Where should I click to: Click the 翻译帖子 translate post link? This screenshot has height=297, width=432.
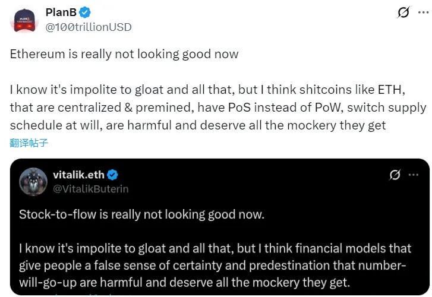tap(29, 143)
